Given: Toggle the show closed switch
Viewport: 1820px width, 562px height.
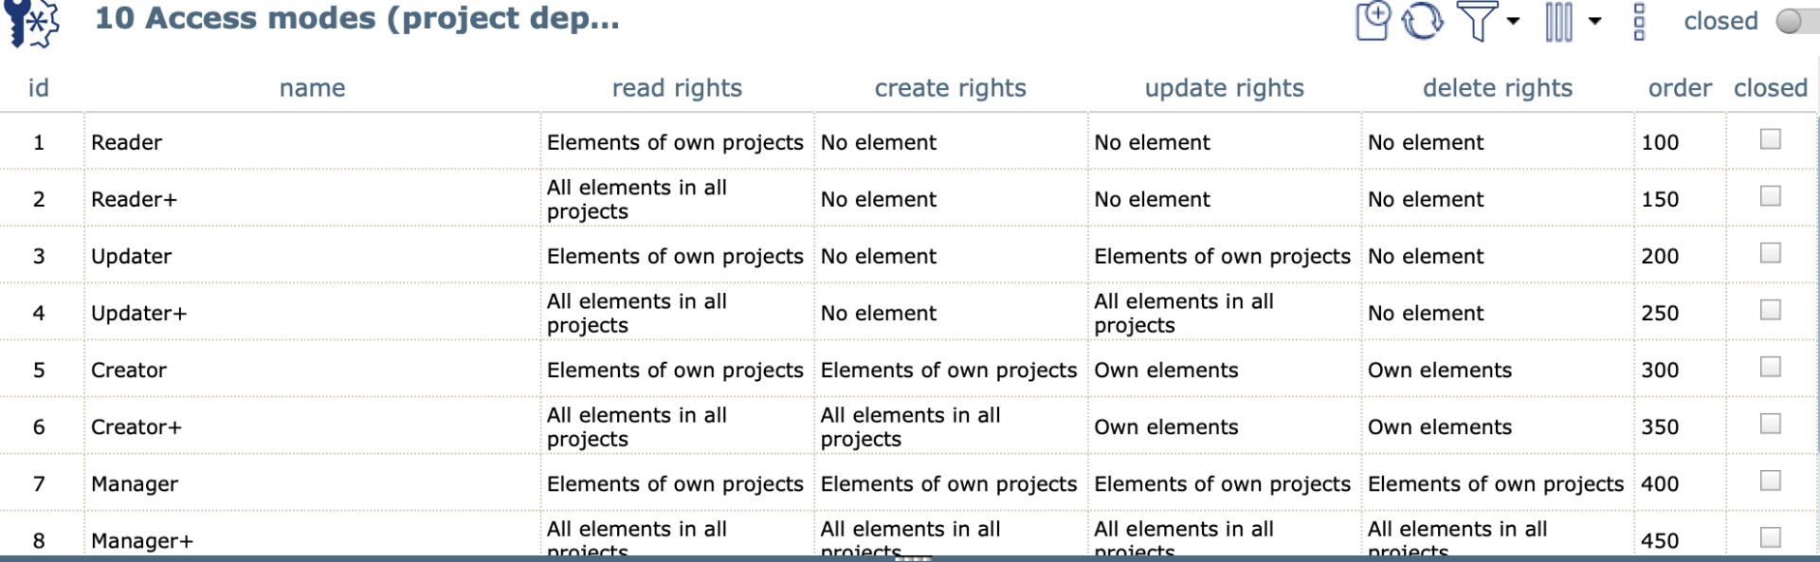Looking at the screenshot, I should point(1793,21).
